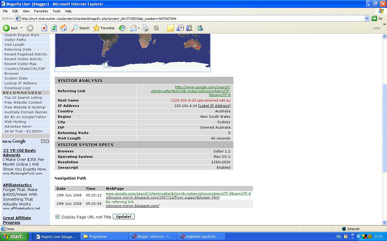This screenshot has width=387, height=241.
Task: Print the current page
Action: pyautogui.click(x=146, y=28)
